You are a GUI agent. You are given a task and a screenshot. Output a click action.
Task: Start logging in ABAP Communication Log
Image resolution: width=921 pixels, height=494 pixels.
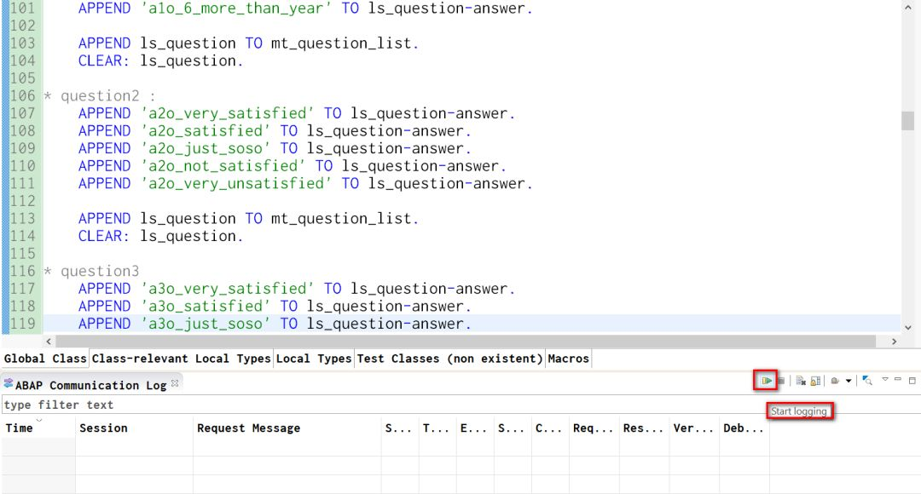coord(766,381)
